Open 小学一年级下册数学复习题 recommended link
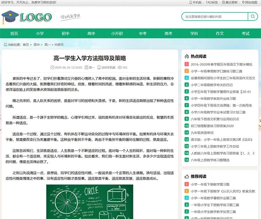Image resolution: width=261 pixels, height=219 pixels. tap(210, 184)
